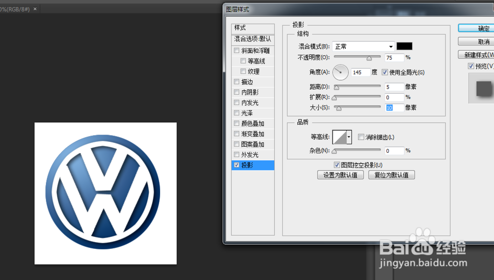Screen dimensions: 494x280
Task: Click the 新建样式 new style button
Action: (x=476, y=55)
